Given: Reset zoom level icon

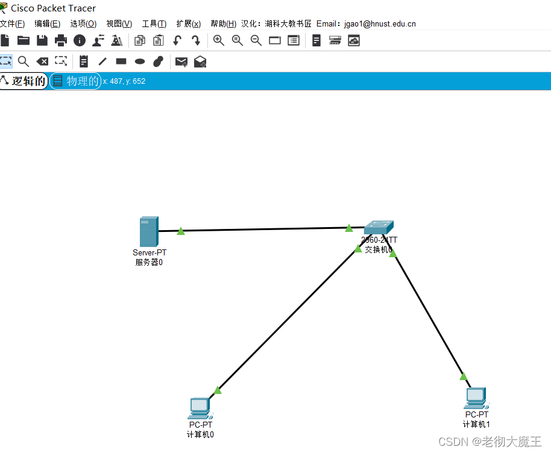Looking at the screenshot, I should tap(237, 40).
